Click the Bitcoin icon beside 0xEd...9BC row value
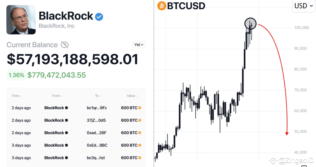This screenshot has width=316, height=167. (140, 145)
